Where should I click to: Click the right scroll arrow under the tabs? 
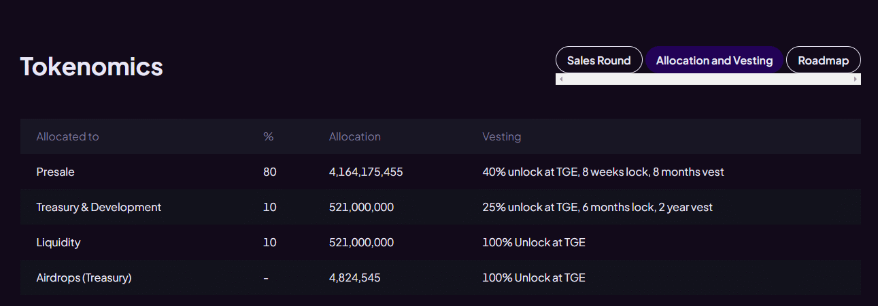(x=856, y=79)
